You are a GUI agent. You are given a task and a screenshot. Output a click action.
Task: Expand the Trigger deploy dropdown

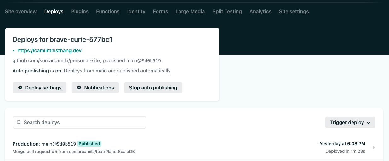point(350,122)
